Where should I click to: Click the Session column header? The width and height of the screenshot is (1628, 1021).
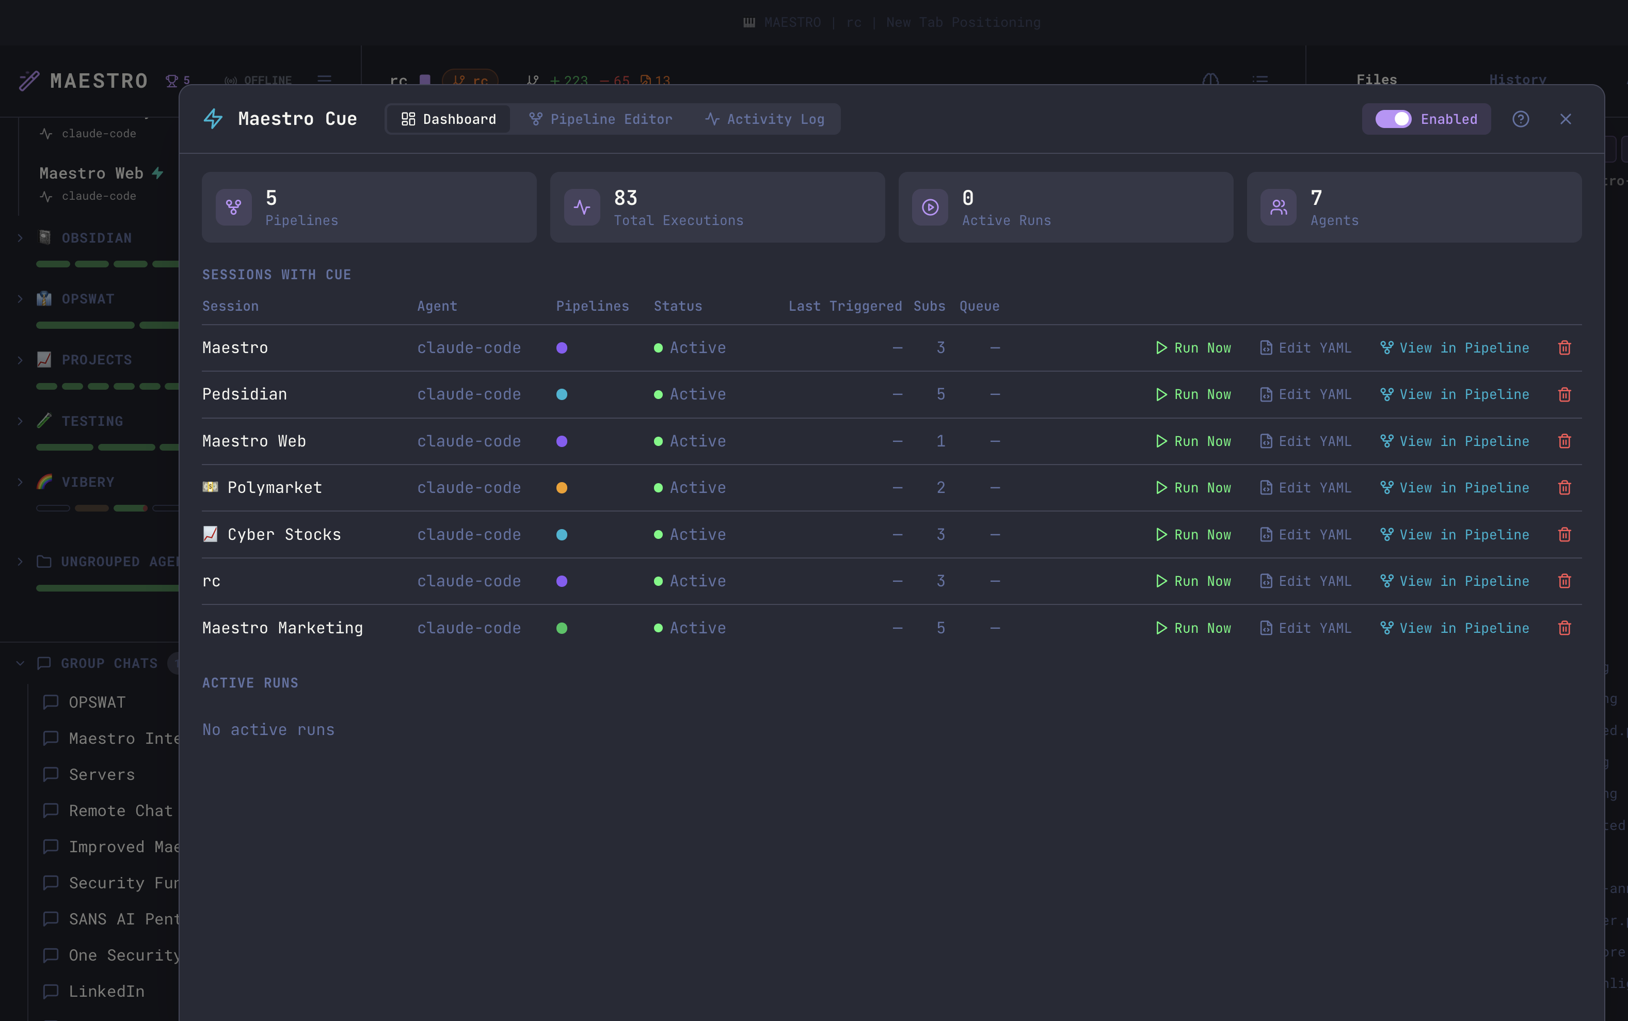pyautogui.click(x=230, y=306)
